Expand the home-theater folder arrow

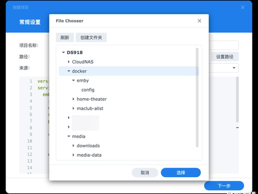(74, 99)
